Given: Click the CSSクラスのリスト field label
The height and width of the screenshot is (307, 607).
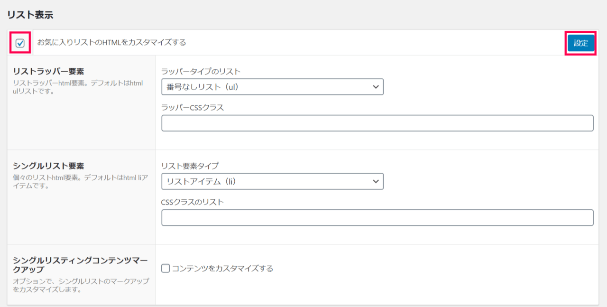Looking at the screenshot, I should tap(193, 202).
